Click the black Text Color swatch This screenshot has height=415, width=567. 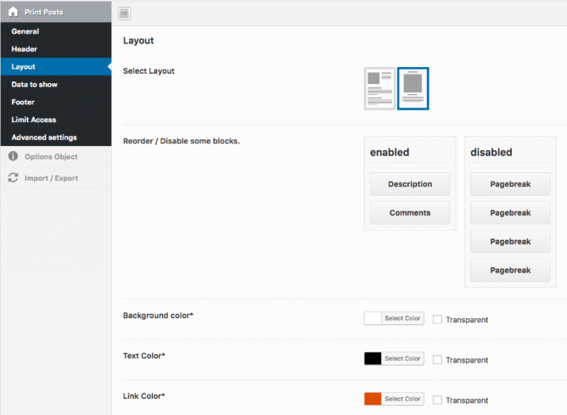point(373,359)
